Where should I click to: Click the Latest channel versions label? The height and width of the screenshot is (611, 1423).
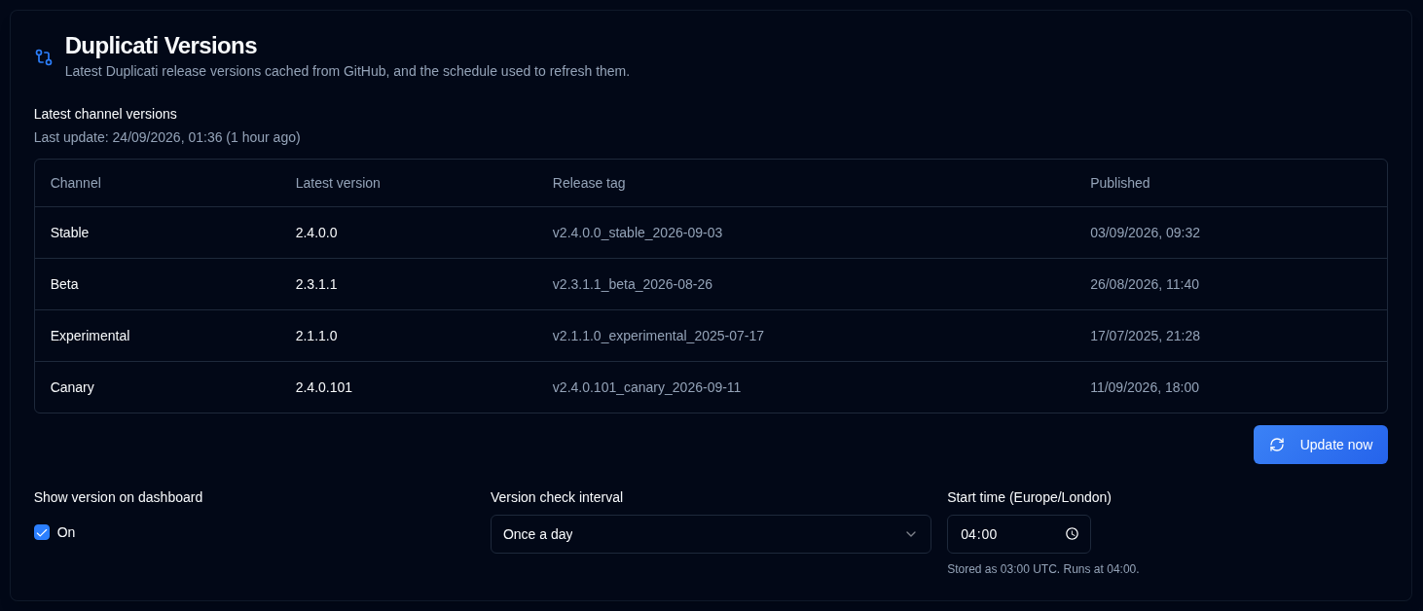[x=105, y=114]
